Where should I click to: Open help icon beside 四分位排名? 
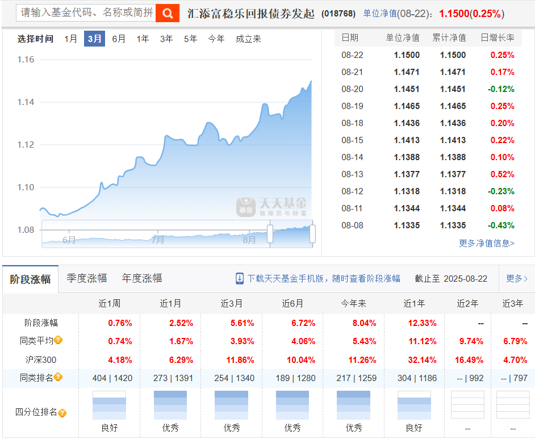point(62,413)
